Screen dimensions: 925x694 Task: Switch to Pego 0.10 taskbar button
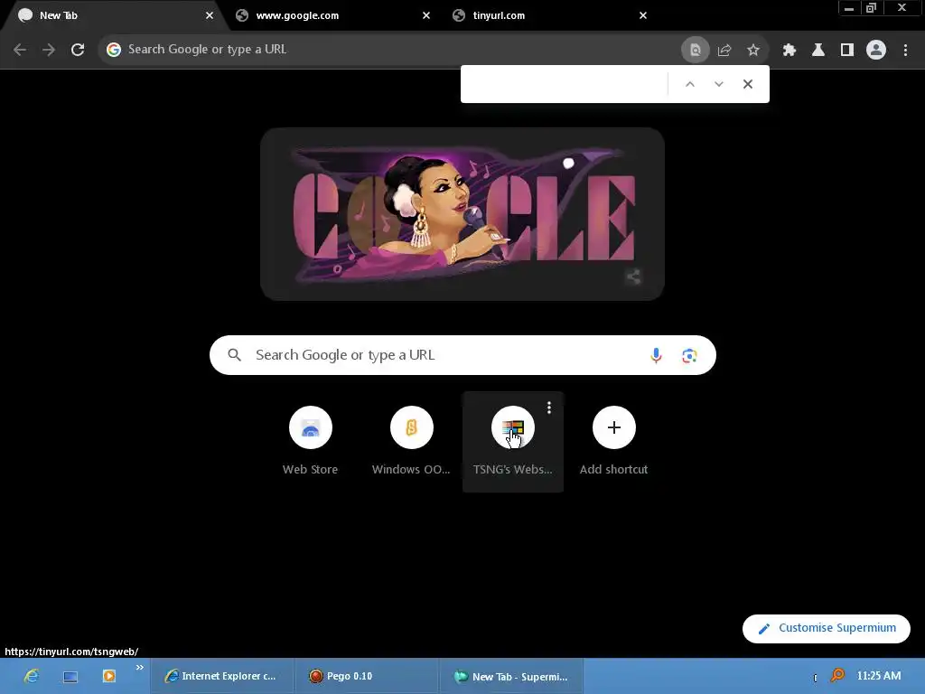click(x=367, y=676)
